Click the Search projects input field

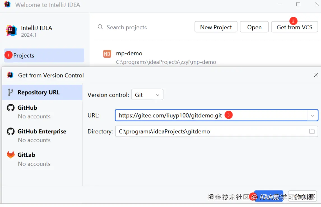(x=143, y=27)
